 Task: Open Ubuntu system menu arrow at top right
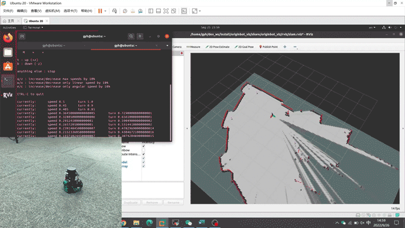(401, 27)
